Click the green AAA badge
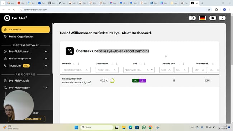Image resolution: width=233 pixels, height=131 pixels. (135, 81)
